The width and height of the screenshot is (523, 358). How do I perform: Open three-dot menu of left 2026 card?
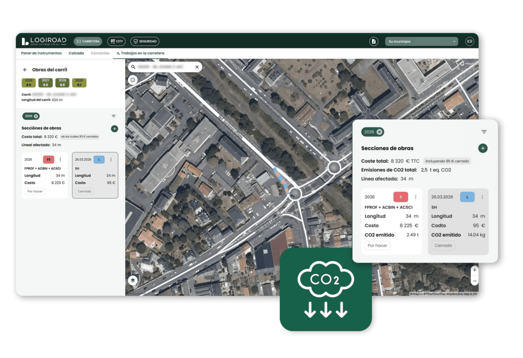60,160
